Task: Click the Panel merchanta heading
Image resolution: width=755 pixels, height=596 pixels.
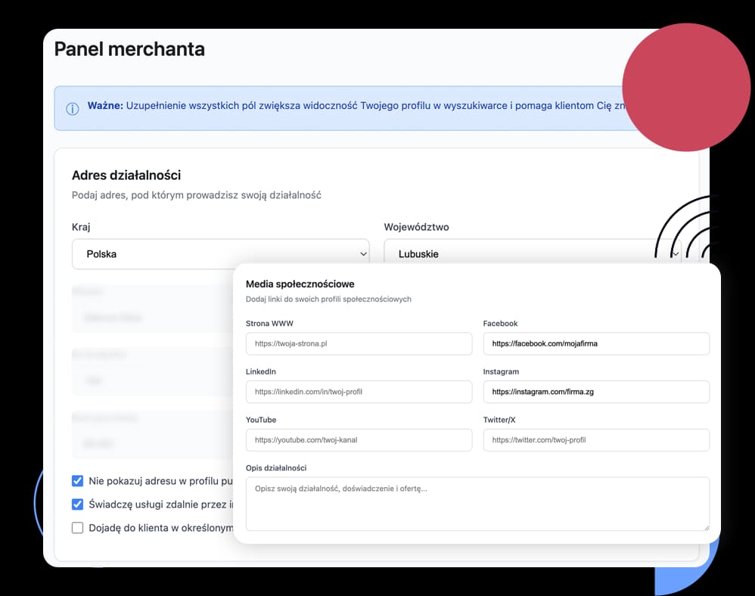Action: pyautogui.click(x=129, y=49)
